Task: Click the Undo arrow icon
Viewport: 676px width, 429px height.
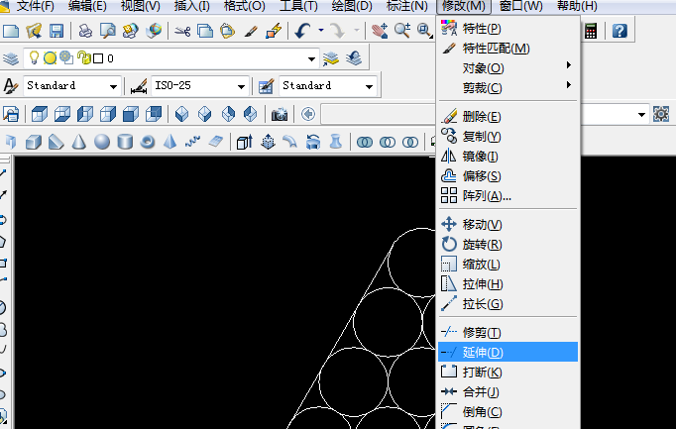Action: pos(303,31)
